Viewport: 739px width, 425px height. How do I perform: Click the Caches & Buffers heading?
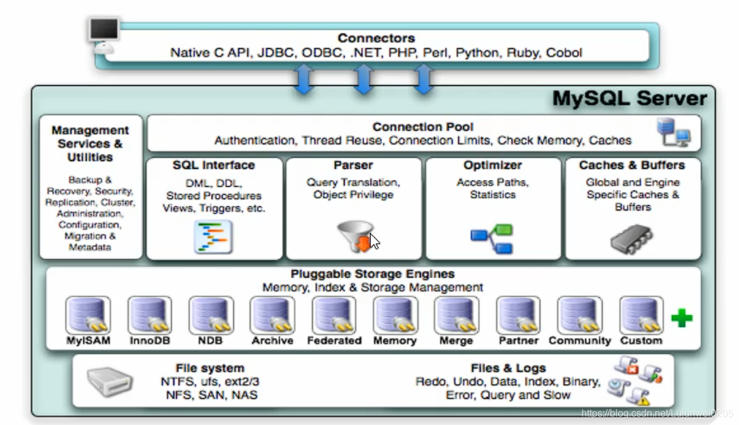632,165
